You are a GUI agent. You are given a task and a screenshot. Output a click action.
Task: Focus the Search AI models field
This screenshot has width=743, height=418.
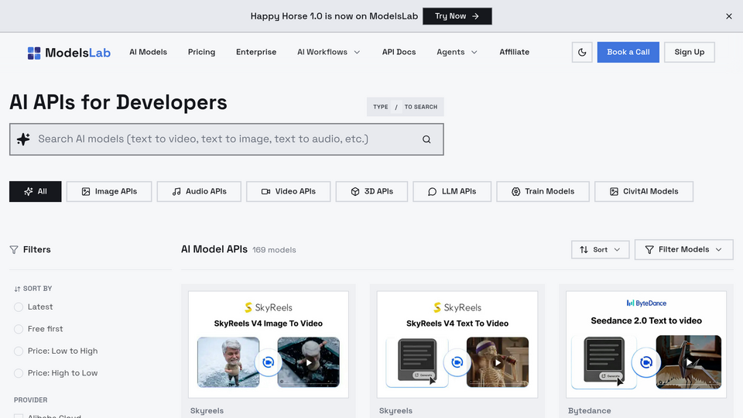pyautogui.click(x=227, y=139)
